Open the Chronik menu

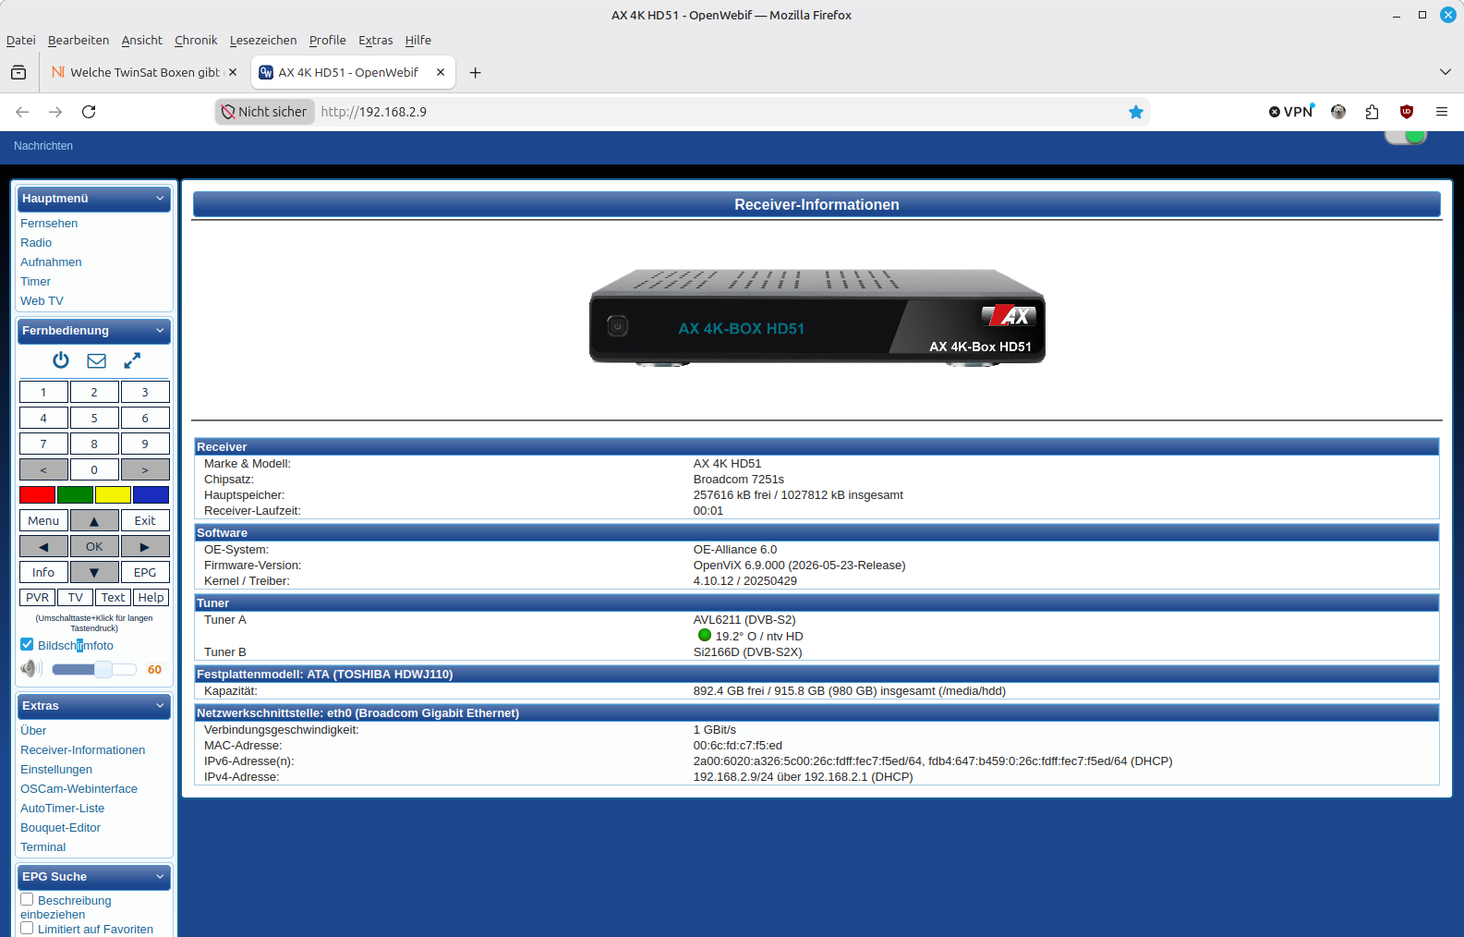coord(196,40)
